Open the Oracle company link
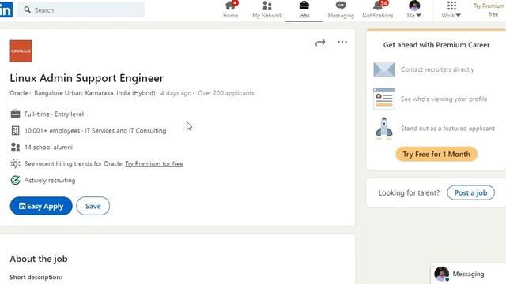506x284 pixels. click(x=19, y=93)
